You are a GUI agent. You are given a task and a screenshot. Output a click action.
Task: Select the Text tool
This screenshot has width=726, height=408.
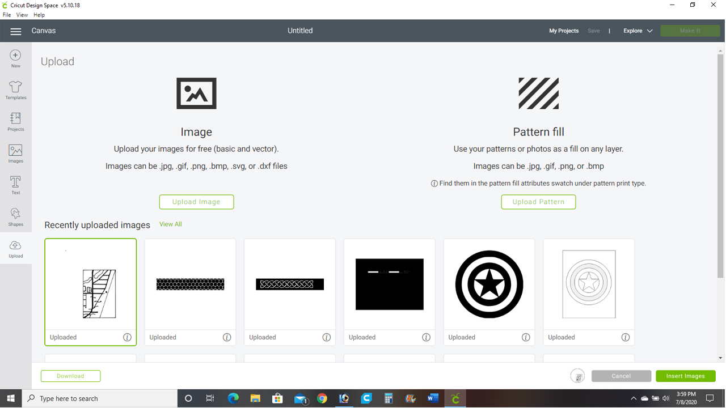(x=16, y=185)
